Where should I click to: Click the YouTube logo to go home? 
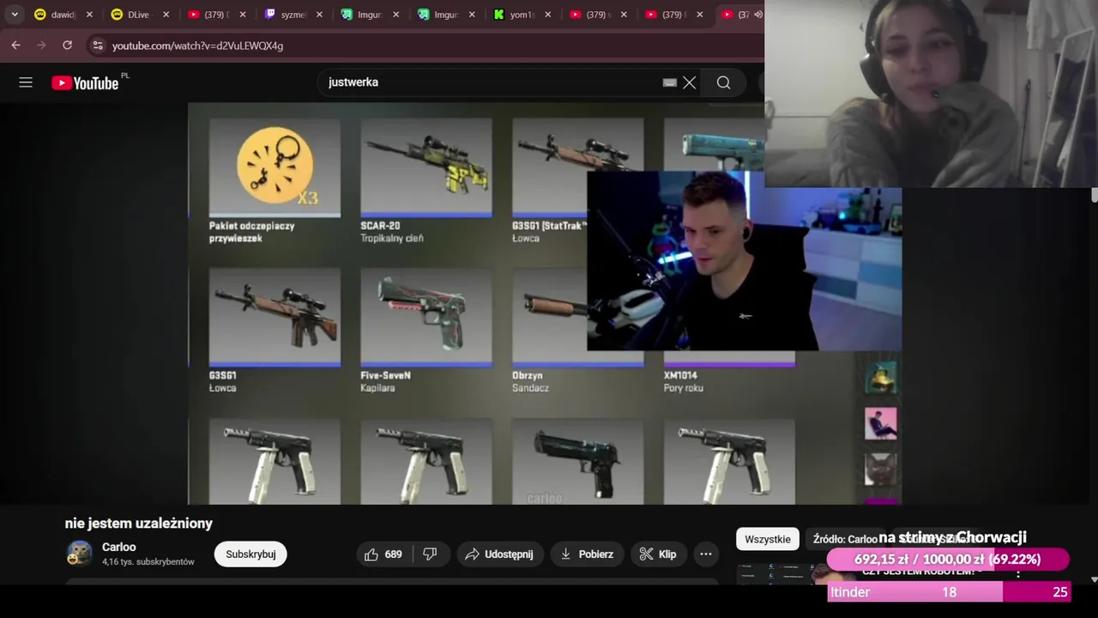[x=85, y=82]
